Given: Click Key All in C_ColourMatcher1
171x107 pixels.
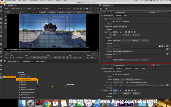Looking at the screenshot, I should coord(126,35).
